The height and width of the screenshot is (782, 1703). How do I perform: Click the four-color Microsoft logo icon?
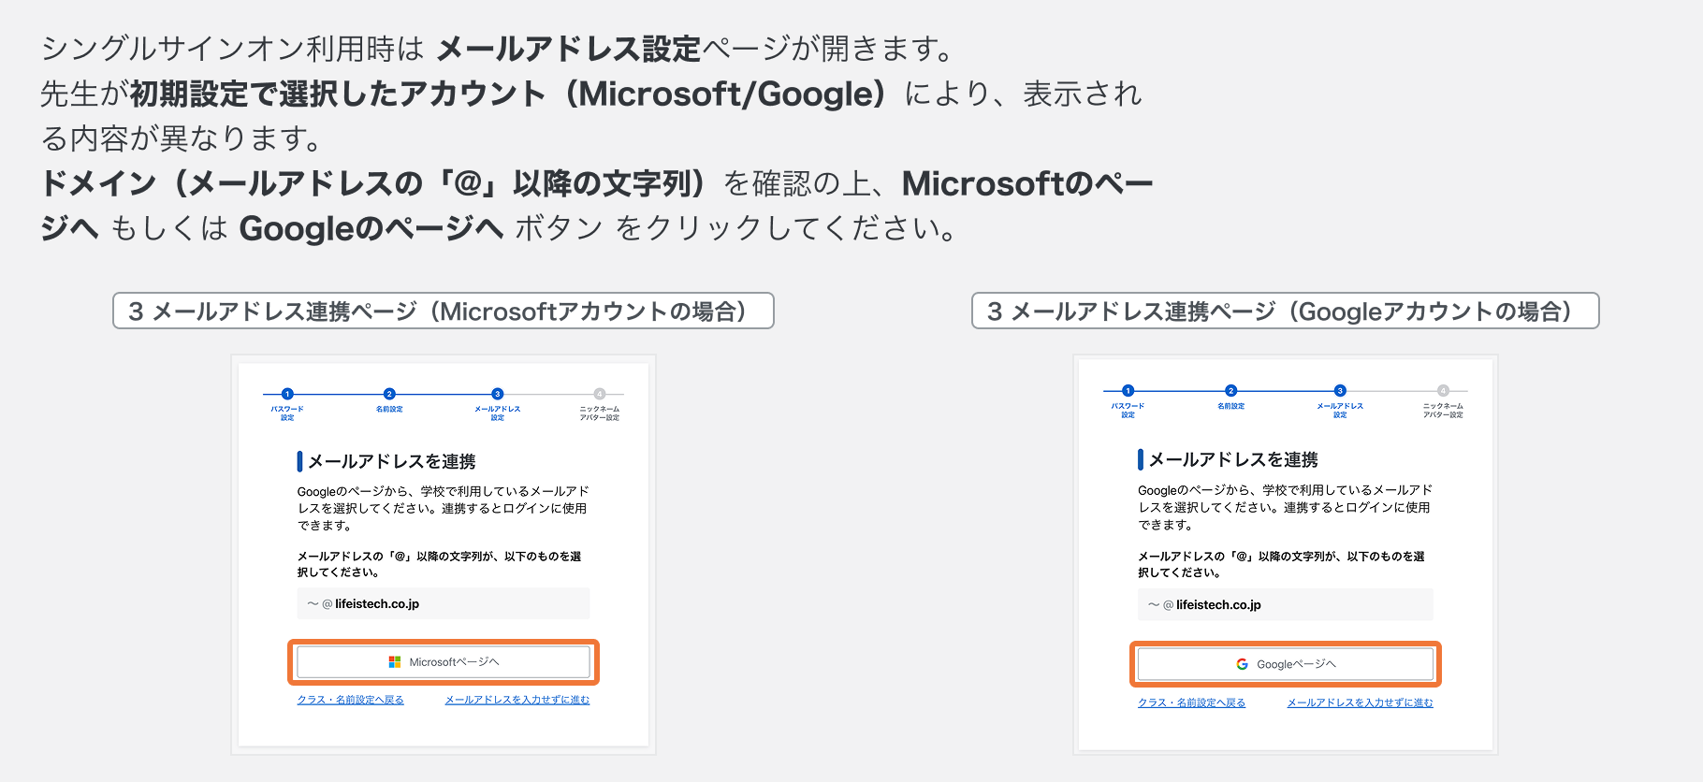395,662
